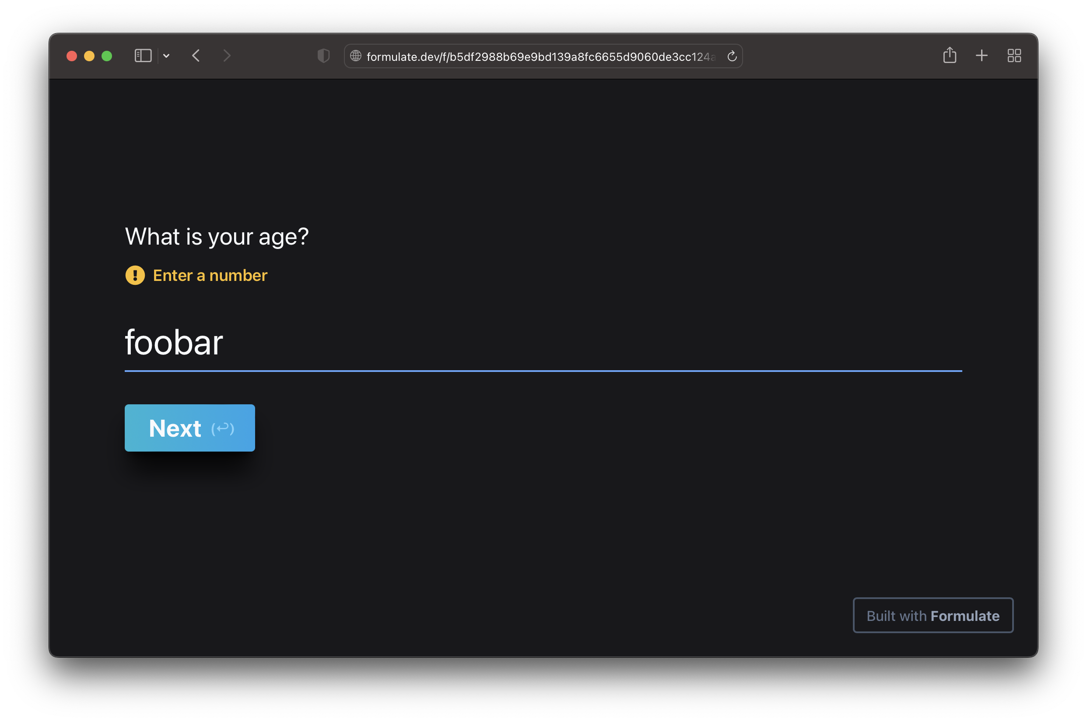This screenshot has height=722, width=1087.
Task: Click the 'Enter a number' error message
Action: (x=210, y=275)
